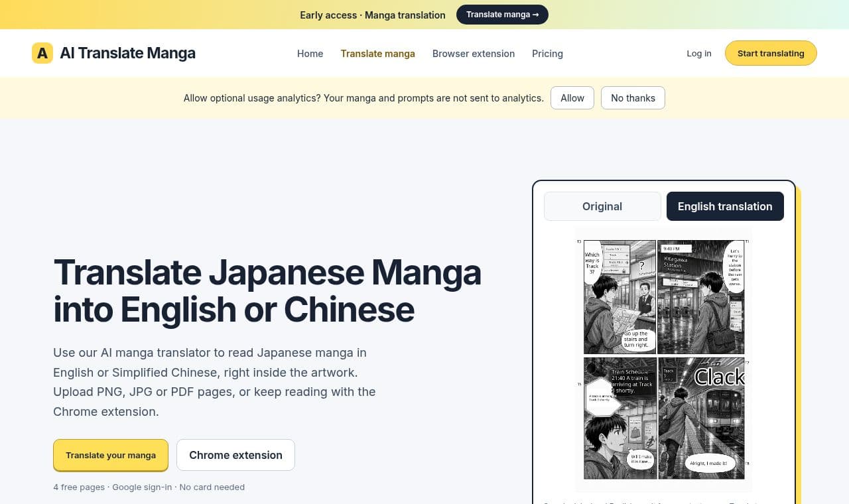
Task: Click the translated manga page preview
Action: tap(664, 359)
